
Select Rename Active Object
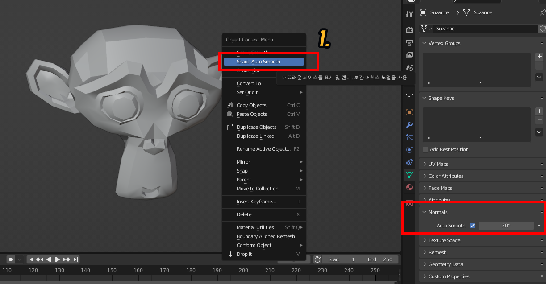click(x=264, y=149)
